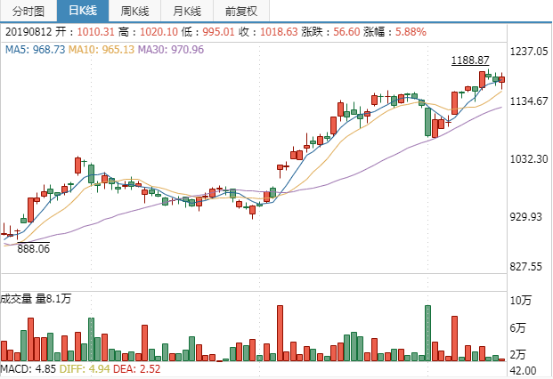Click the lowest price label 888.06
Image resolution: width=553 pixels, height=379 pixels.
tap(34, 249)
